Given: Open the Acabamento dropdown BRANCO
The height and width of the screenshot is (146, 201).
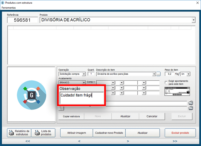Looking at the screenshot, I should click(72, 82).
